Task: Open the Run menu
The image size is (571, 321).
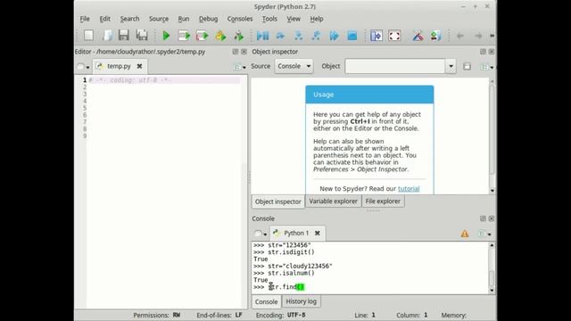Action: 184,19
